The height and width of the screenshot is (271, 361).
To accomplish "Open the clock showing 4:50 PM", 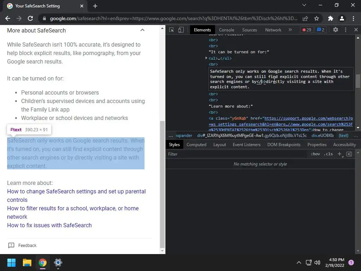I will pos(335,263).
